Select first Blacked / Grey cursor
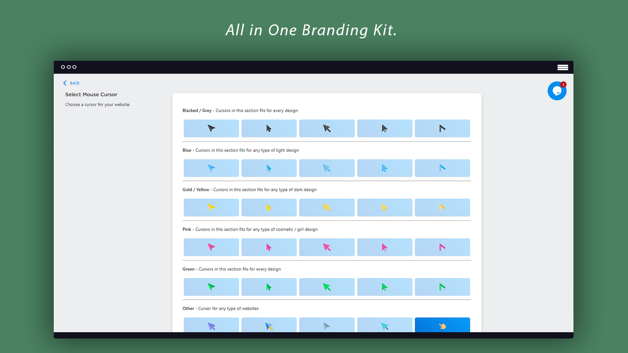This screenshot has height=353, width=628. (211, 128)
